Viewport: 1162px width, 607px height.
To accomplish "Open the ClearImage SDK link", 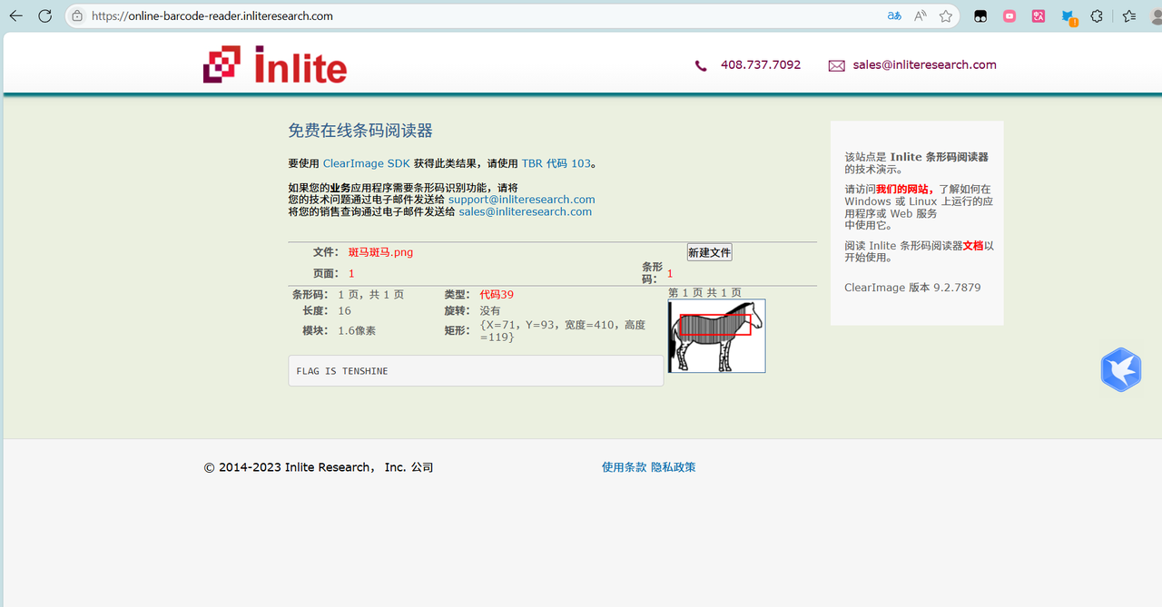I will click(x=366, y=163).
